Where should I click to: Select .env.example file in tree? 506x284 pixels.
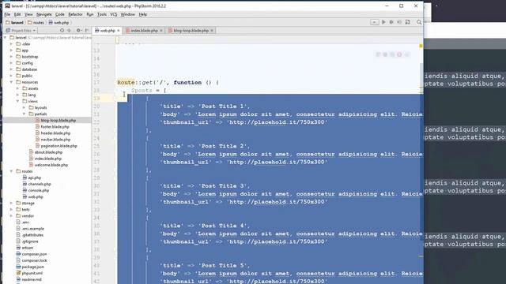click(x=33, y=229)
